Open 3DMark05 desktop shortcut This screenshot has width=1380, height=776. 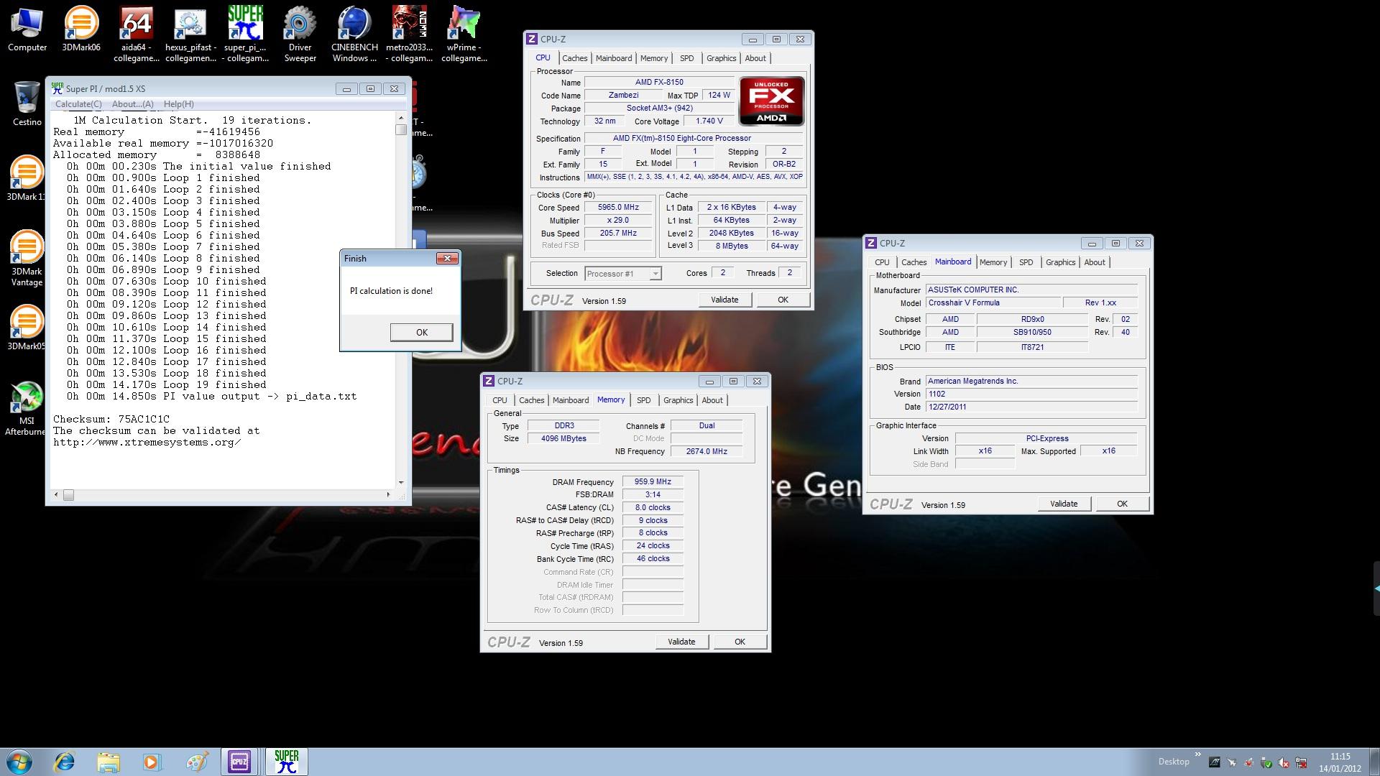click(x=25, y=328)
